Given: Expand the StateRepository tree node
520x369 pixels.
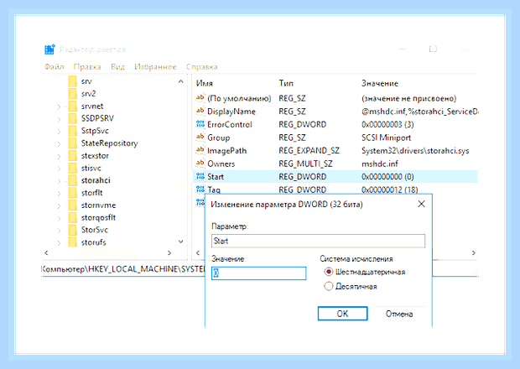Looking at the screenshot, I should [x=59, y=144].
